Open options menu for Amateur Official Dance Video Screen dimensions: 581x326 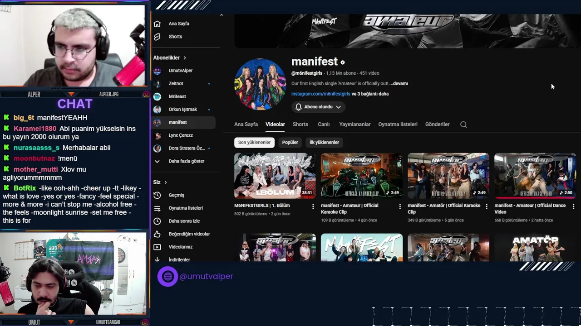click(573, 206)
